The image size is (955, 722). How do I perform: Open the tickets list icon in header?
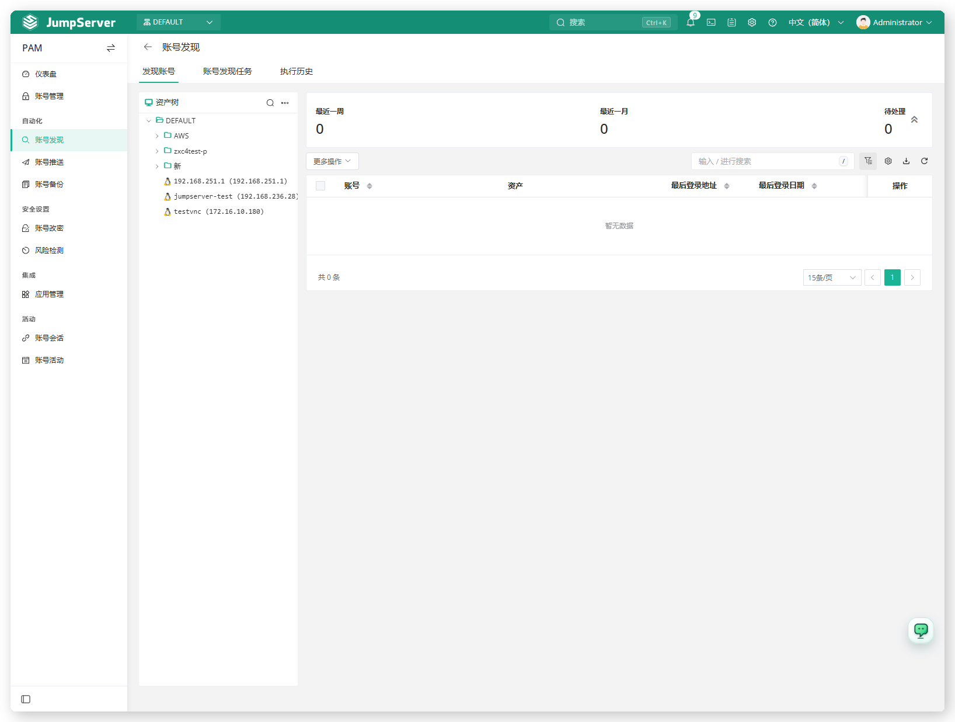pyautogui.click(x=731, y=23)
